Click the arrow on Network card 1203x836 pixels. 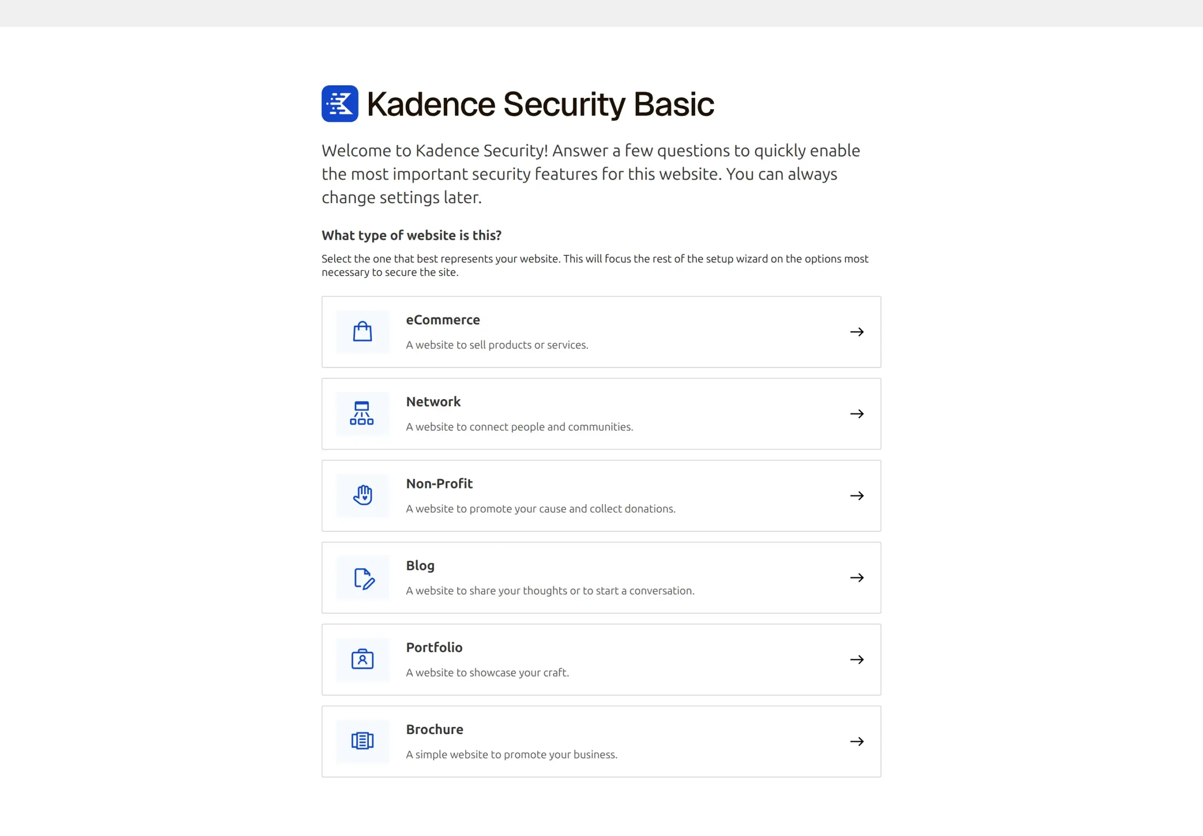[x=857, y=414]
